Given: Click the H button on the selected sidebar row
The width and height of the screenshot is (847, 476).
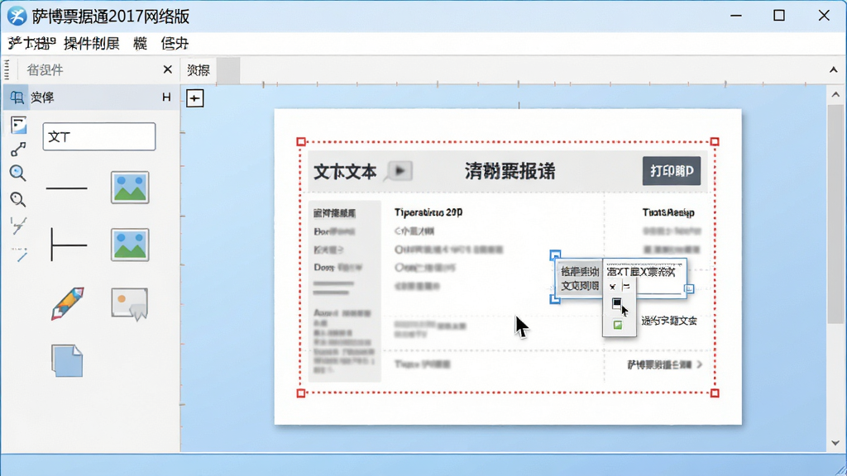Looking at the screenshot, I should [x=166, y=98].
